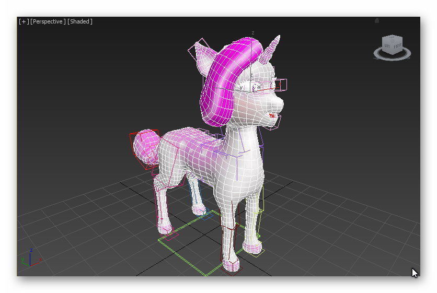The width and height of the screenshot is (437, 293).
Task: Open the Perspective viewport label menu
Action: click(48, 21)
